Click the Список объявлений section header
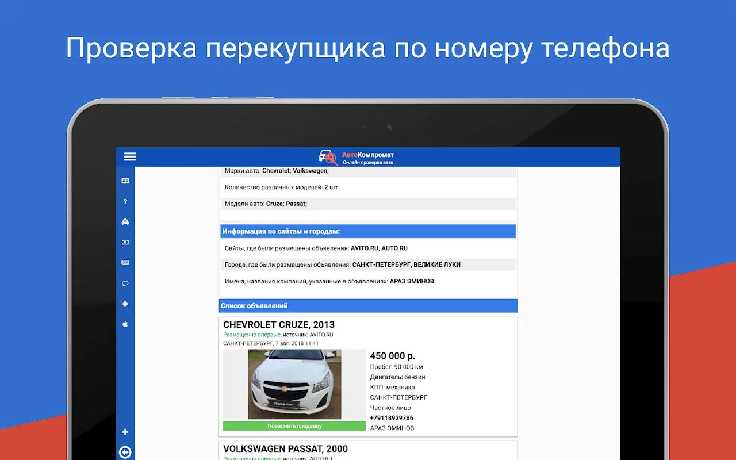Screen dimensions: 736x460 coord(368,306)
